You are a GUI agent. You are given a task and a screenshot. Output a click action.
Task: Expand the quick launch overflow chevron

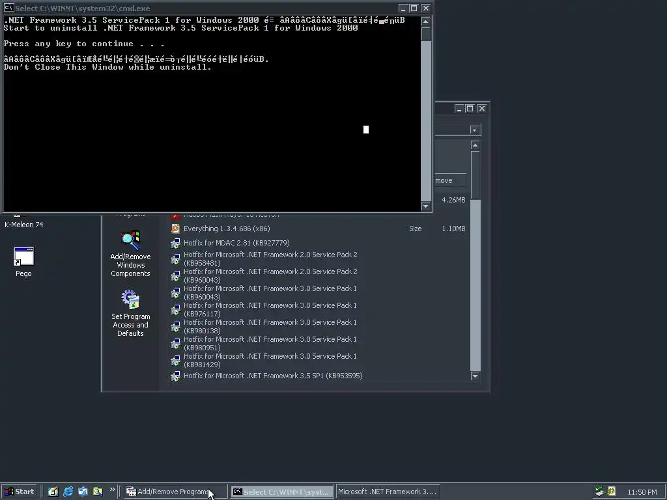point(112,490)
